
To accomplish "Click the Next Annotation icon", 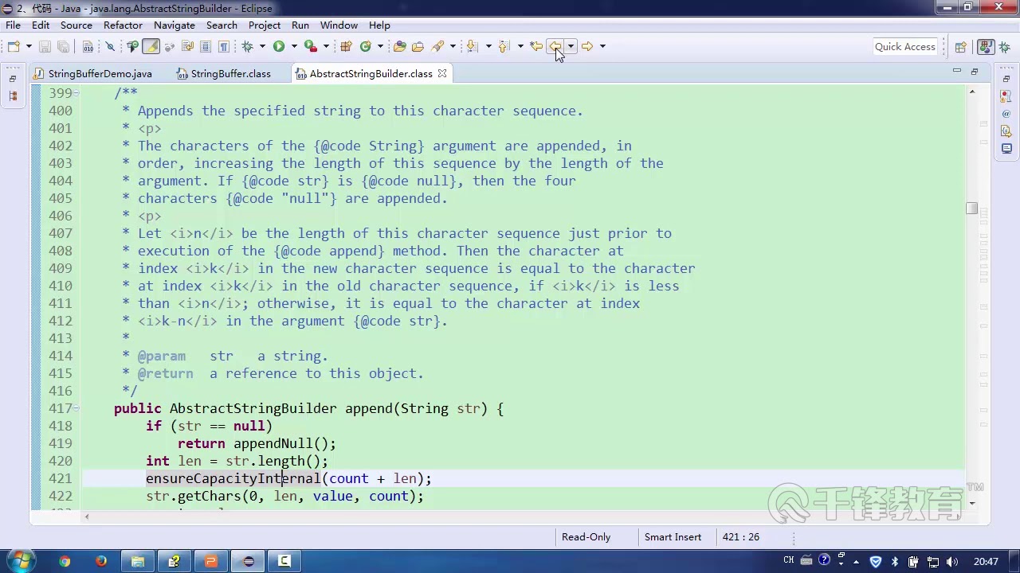I will pyautogui.click(x=472, y=46).
